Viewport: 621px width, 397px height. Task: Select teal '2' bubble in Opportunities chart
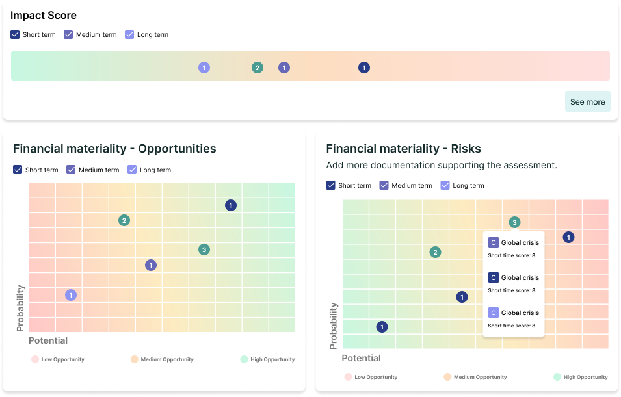coord(124,220)
